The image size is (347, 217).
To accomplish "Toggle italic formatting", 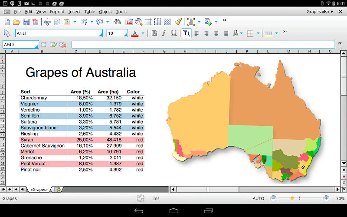I will (164, 33).
